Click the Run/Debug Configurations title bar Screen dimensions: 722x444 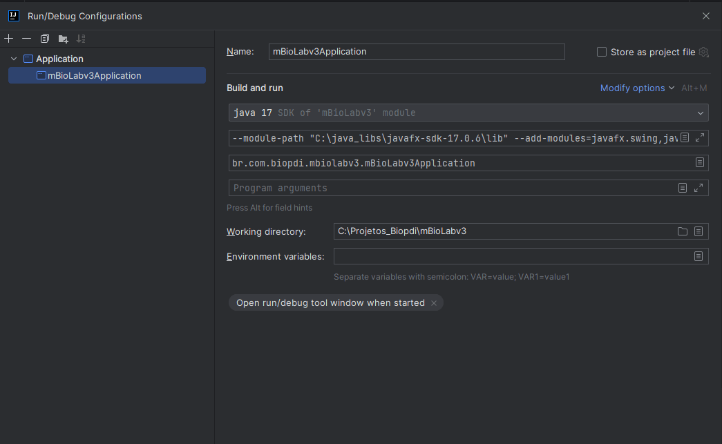83,15
